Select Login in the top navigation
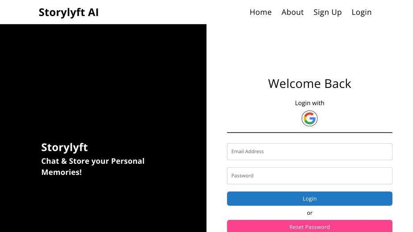413x232 pixels. (361, 12)
